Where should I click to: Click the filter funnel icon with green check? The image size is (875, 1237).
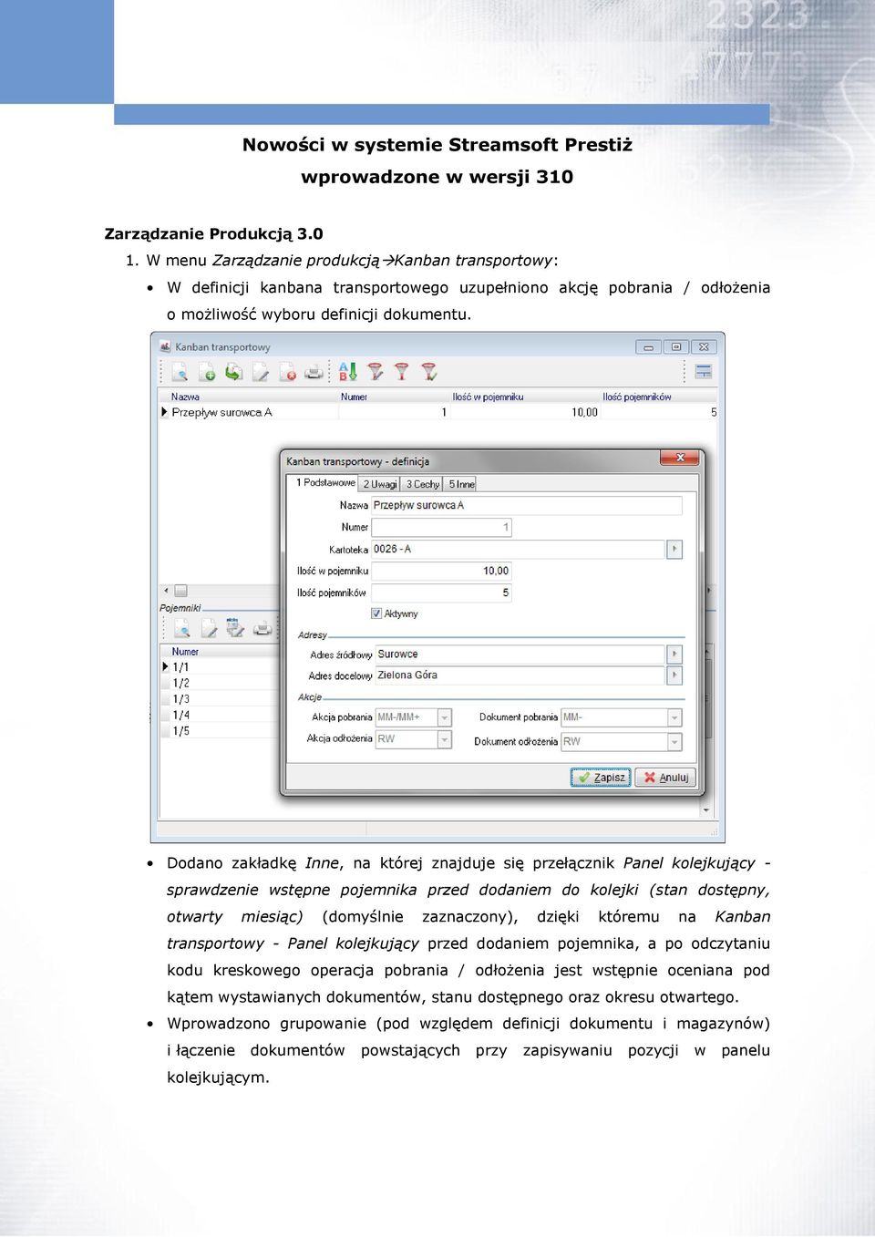[x=429, y=372]
